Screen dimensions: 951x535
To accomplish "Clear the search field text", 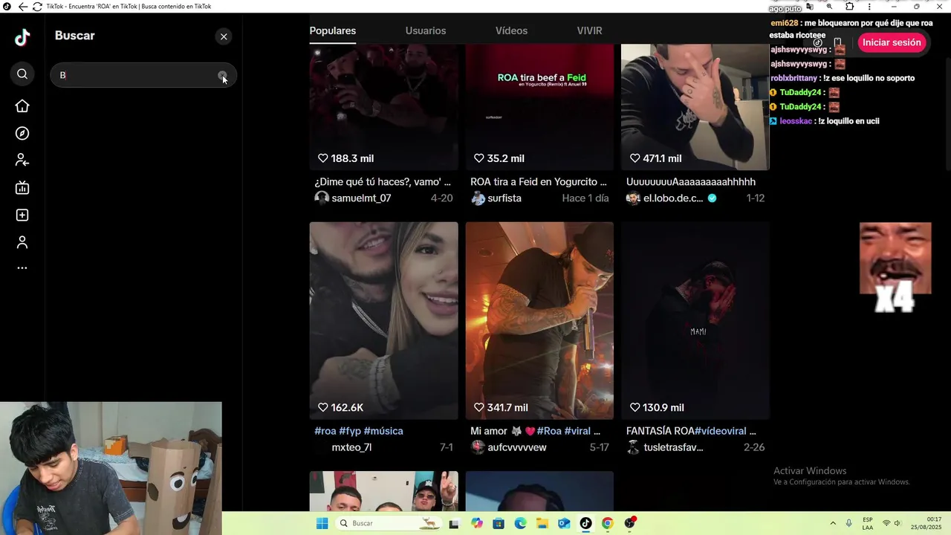I will pos(222,75).
